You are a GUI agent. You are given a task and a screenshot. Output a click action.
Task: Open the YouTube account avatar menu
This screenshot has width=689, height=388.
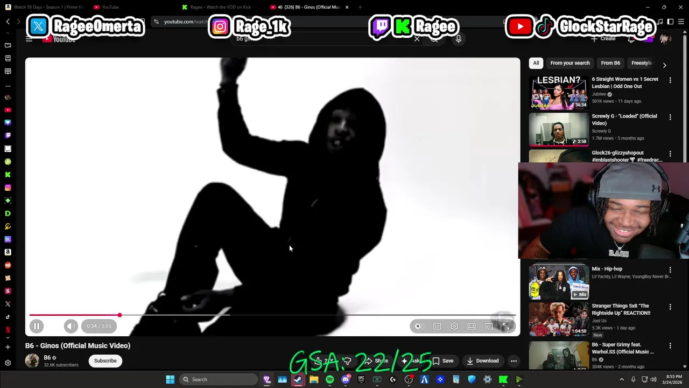(x=665, y=39)
